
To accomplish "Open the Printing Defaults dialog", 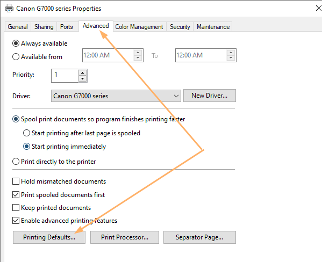I will pos(49,237).
